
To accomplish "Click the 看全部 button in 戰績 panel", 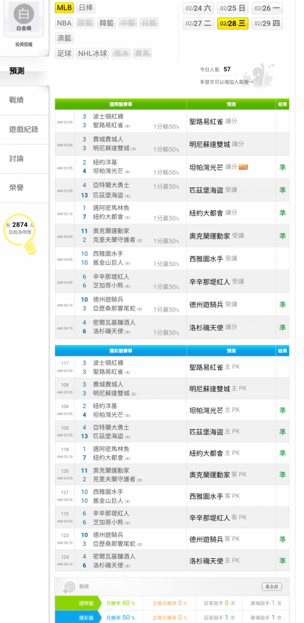I will tap(272, 586).
